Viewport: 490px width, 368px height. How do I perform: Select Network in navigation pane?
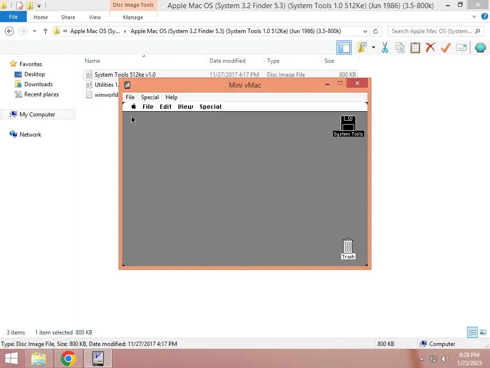coord(30,134)
